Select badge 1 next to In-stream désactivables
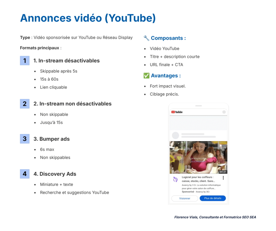Screen dimensions: 276x231 pos(25,60)
